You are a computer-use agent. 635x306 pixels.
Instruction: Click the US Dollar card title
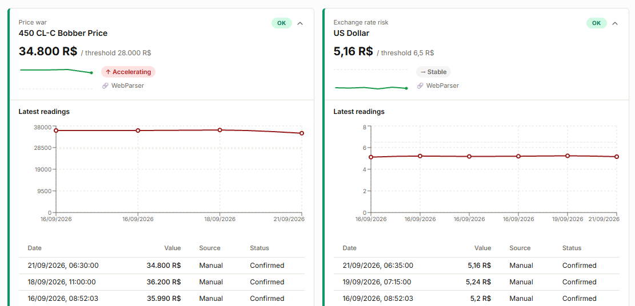351,33
